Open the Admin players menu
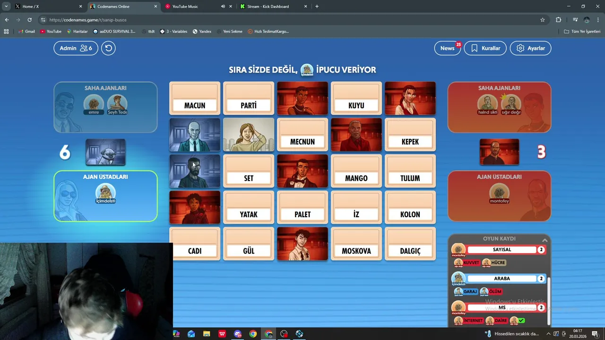Image resolution: width=605 pixels, height=340 pixels. [x=76, y=48]
